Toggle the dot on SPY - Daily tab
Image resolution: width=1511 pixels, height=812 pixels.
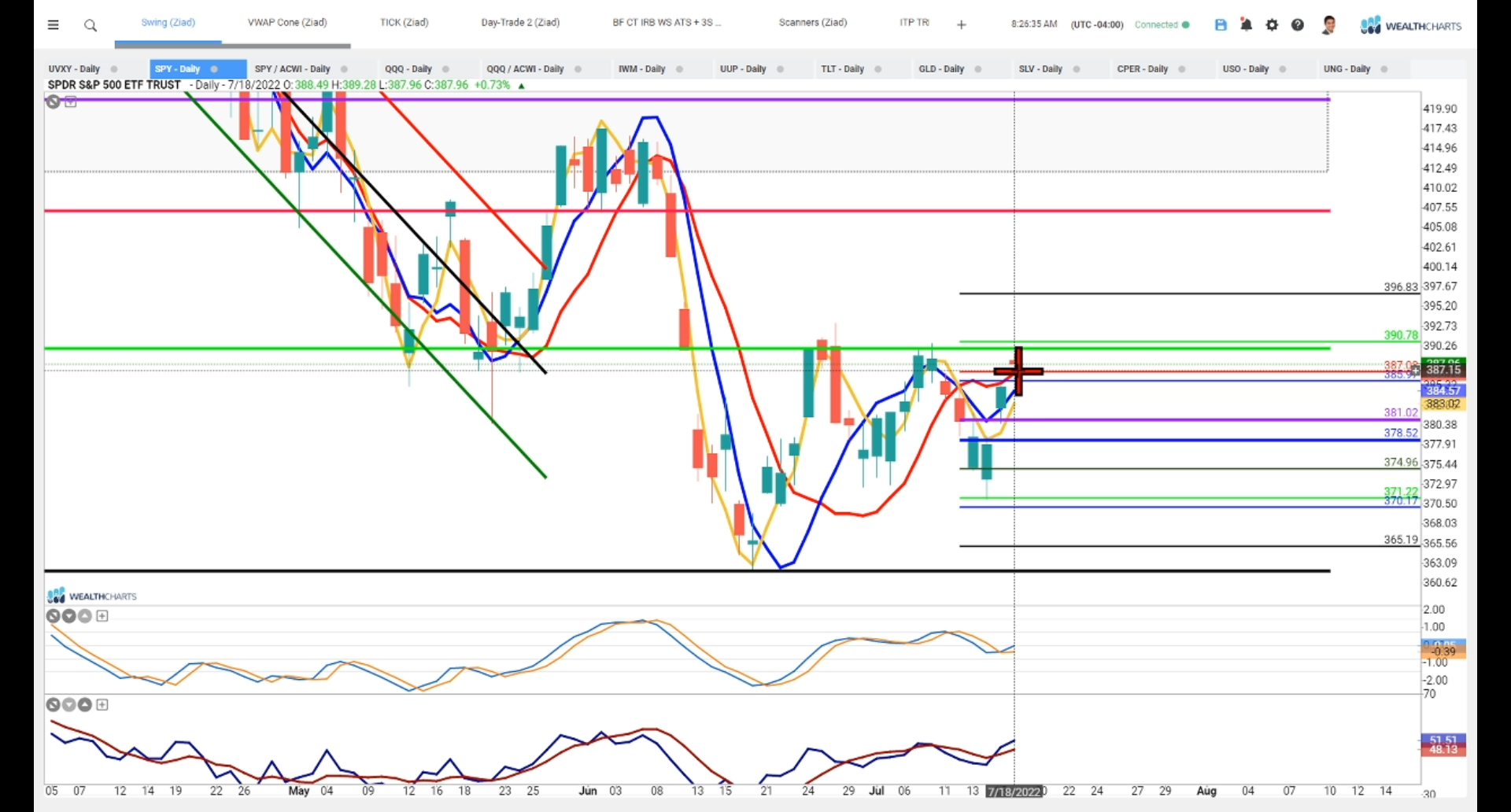point(214,69)
